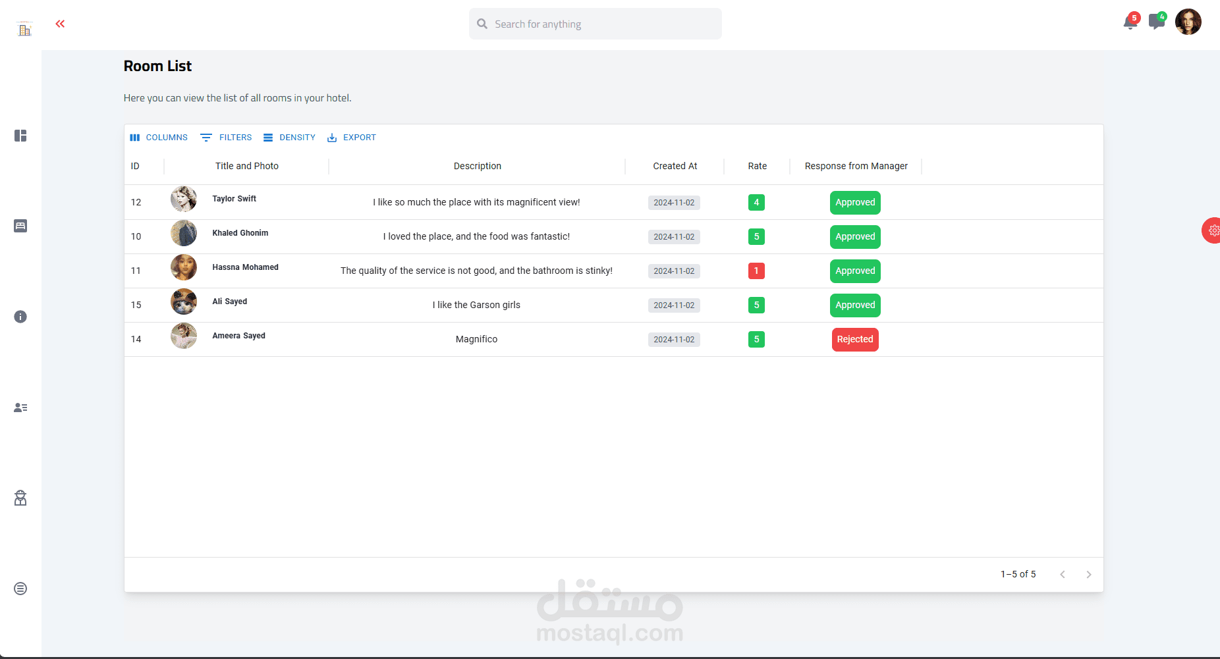Select the name Hassna Mohamed
Viewport: 1220px width, 659px height.
[x=245, y=267]
